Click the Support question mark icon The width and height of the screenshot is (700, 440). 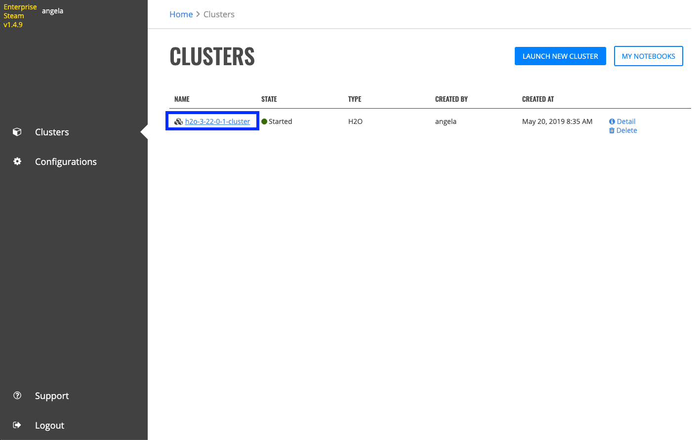tap(17, 395)
